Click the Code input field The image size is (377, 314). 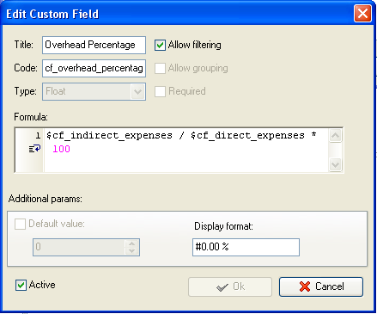pyautogui.click(x=94, y=68)
